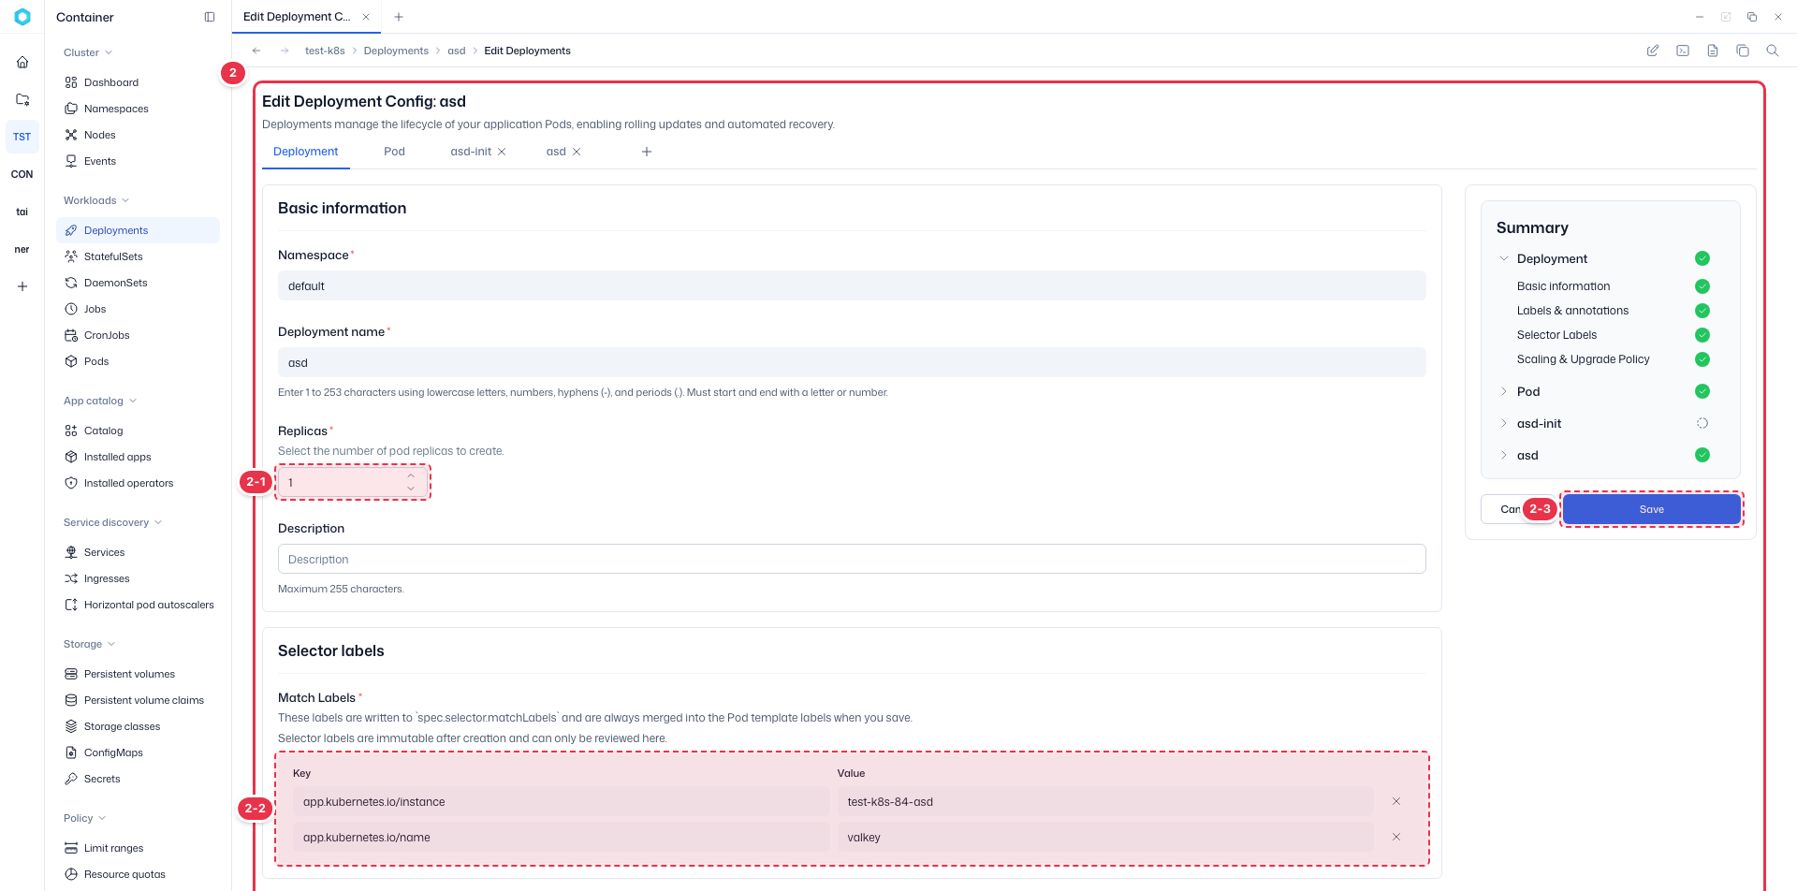Open a new tab with the plus beside Edit Deployment tab
The height and width of the screenshot is (891, 1797).
399,17
